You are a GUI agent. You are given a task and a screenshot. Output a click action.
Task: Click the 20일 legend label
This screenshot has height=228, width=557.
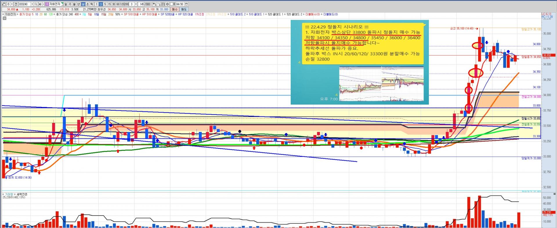(x=111, y=14)
